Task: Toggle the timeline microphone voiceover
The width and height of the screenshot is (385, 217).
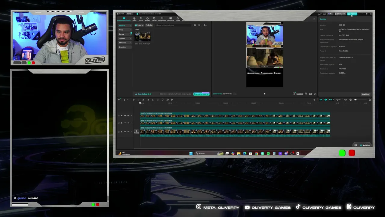Action: coord(314,100)
